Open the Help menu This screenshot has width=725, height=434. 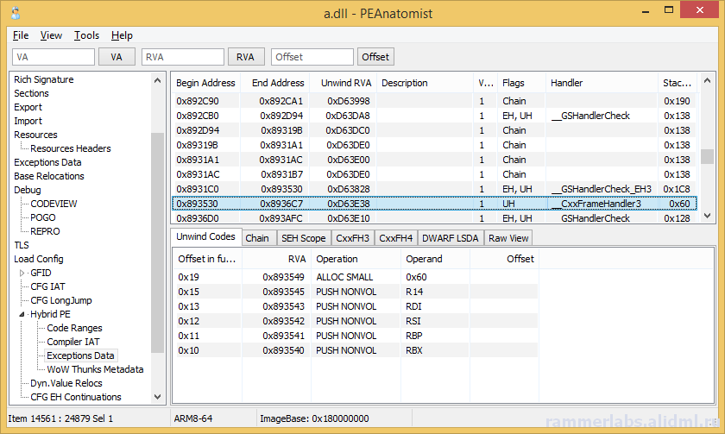coord(122,35)
